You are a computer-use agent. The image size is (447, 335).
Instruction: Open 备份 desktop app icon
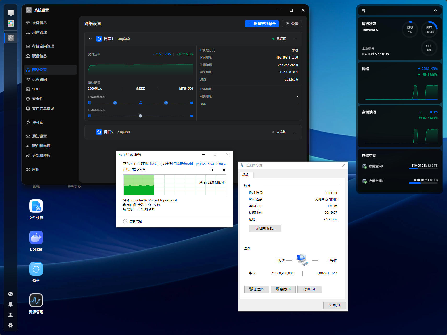click(36, 269)
